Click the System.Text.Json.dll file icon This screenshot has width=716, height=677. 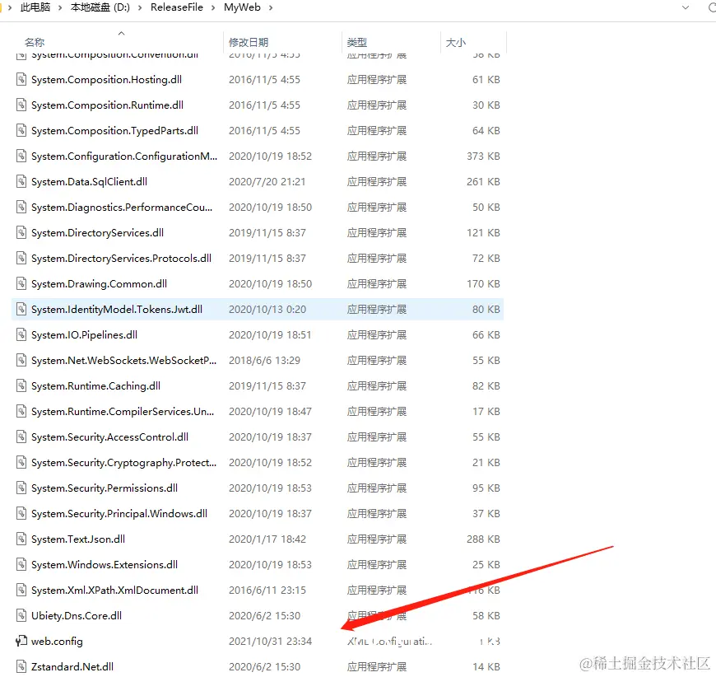21,539
